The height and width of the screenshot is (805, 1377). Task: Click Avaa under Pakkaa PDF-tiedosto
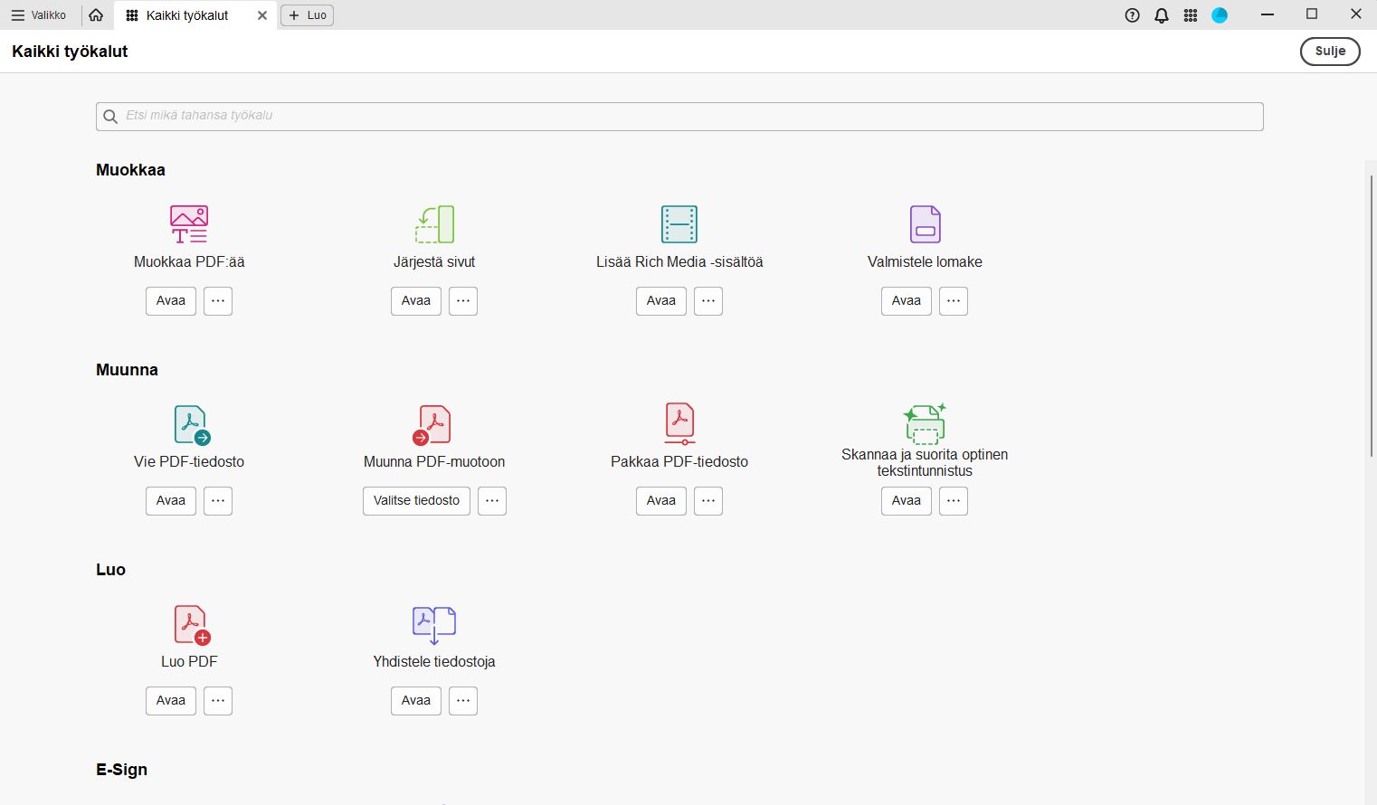[661, 501]
